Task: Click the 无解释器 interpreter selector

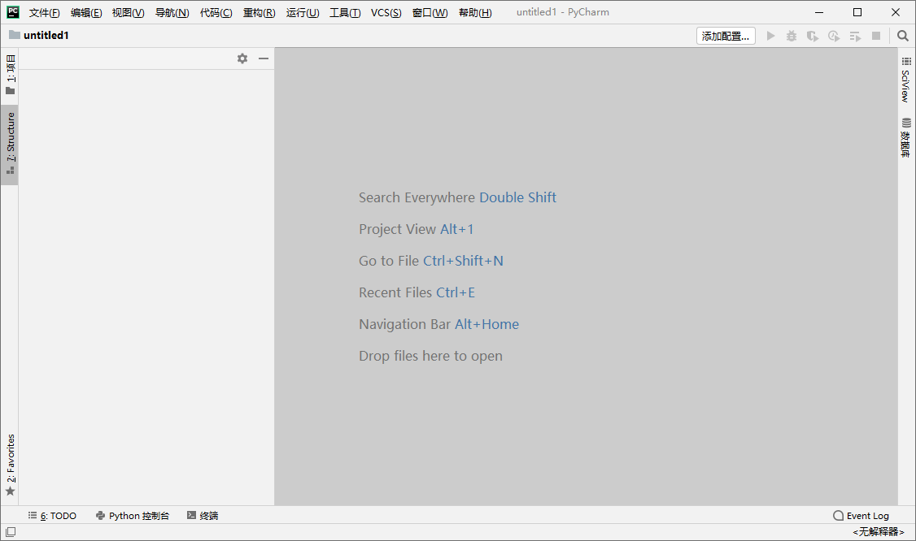Action: [878, 532]
